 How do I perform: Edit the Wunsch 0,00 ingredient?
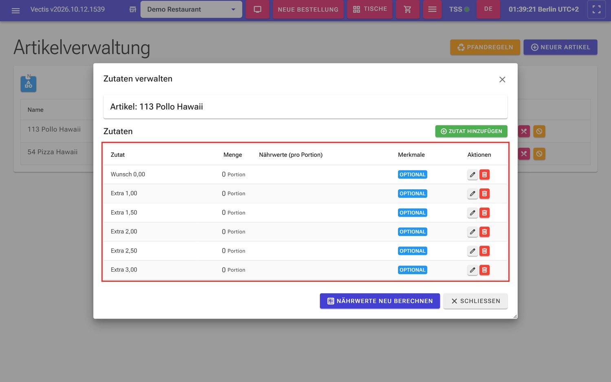pos(473,175)
